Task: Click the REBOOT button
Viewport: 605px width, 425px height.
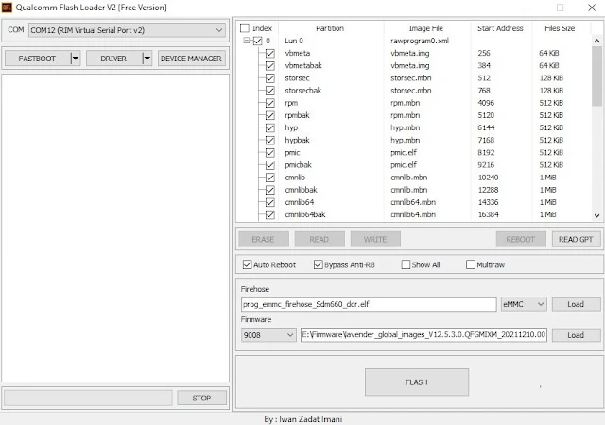Action: [521, 240]
